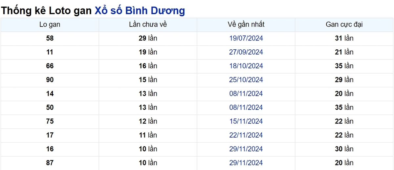Select '10 lần' in the 87 row

click(148, 163)
